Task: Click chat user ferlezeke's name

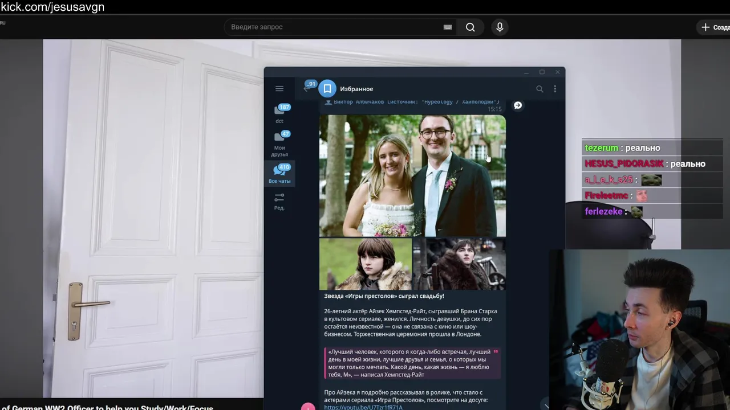Action: [603, 211]
